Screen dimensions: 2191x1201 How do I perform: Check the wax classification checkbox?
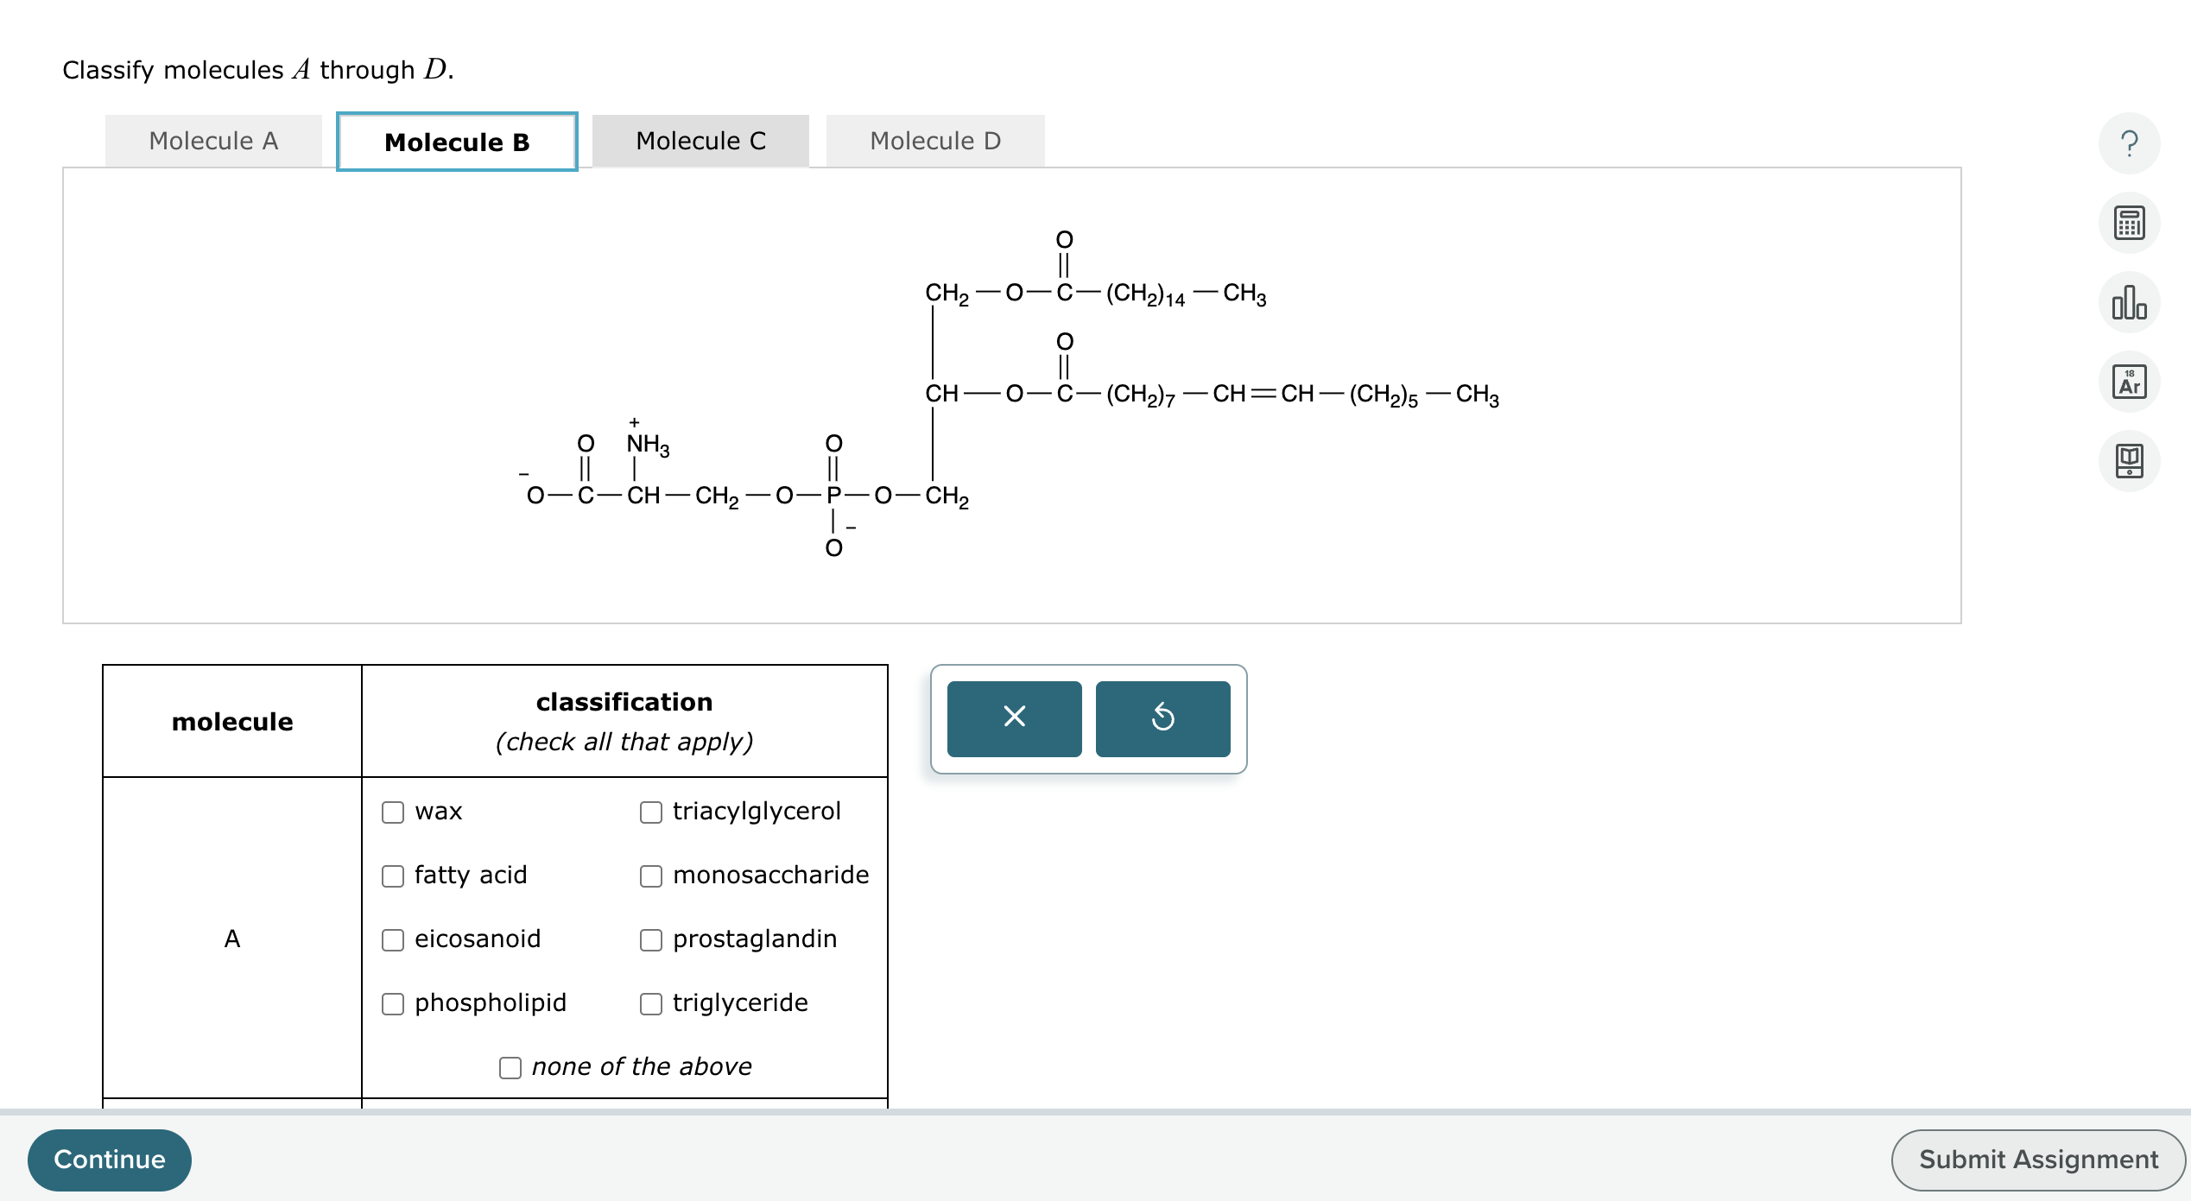[393, 812]
